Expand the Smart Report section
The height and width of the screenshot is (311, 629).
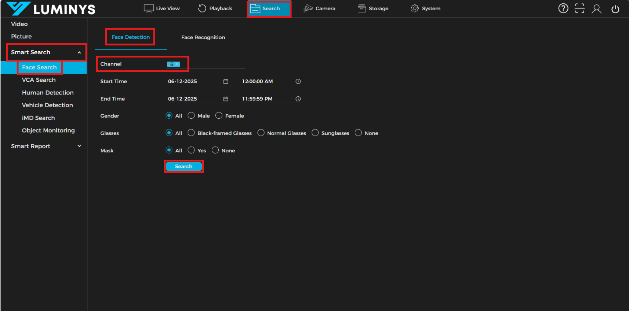pyautogui.click(x=79, y=146)
